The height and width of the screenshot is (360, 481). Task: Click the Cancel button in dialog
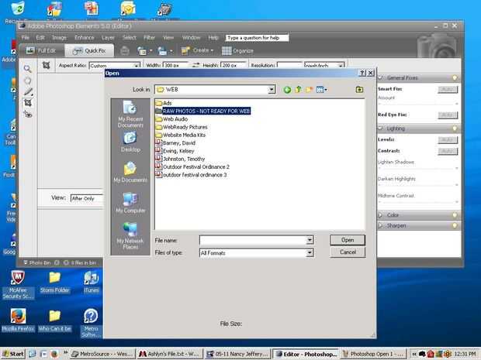pyautogui.click(x=348, y=252)
